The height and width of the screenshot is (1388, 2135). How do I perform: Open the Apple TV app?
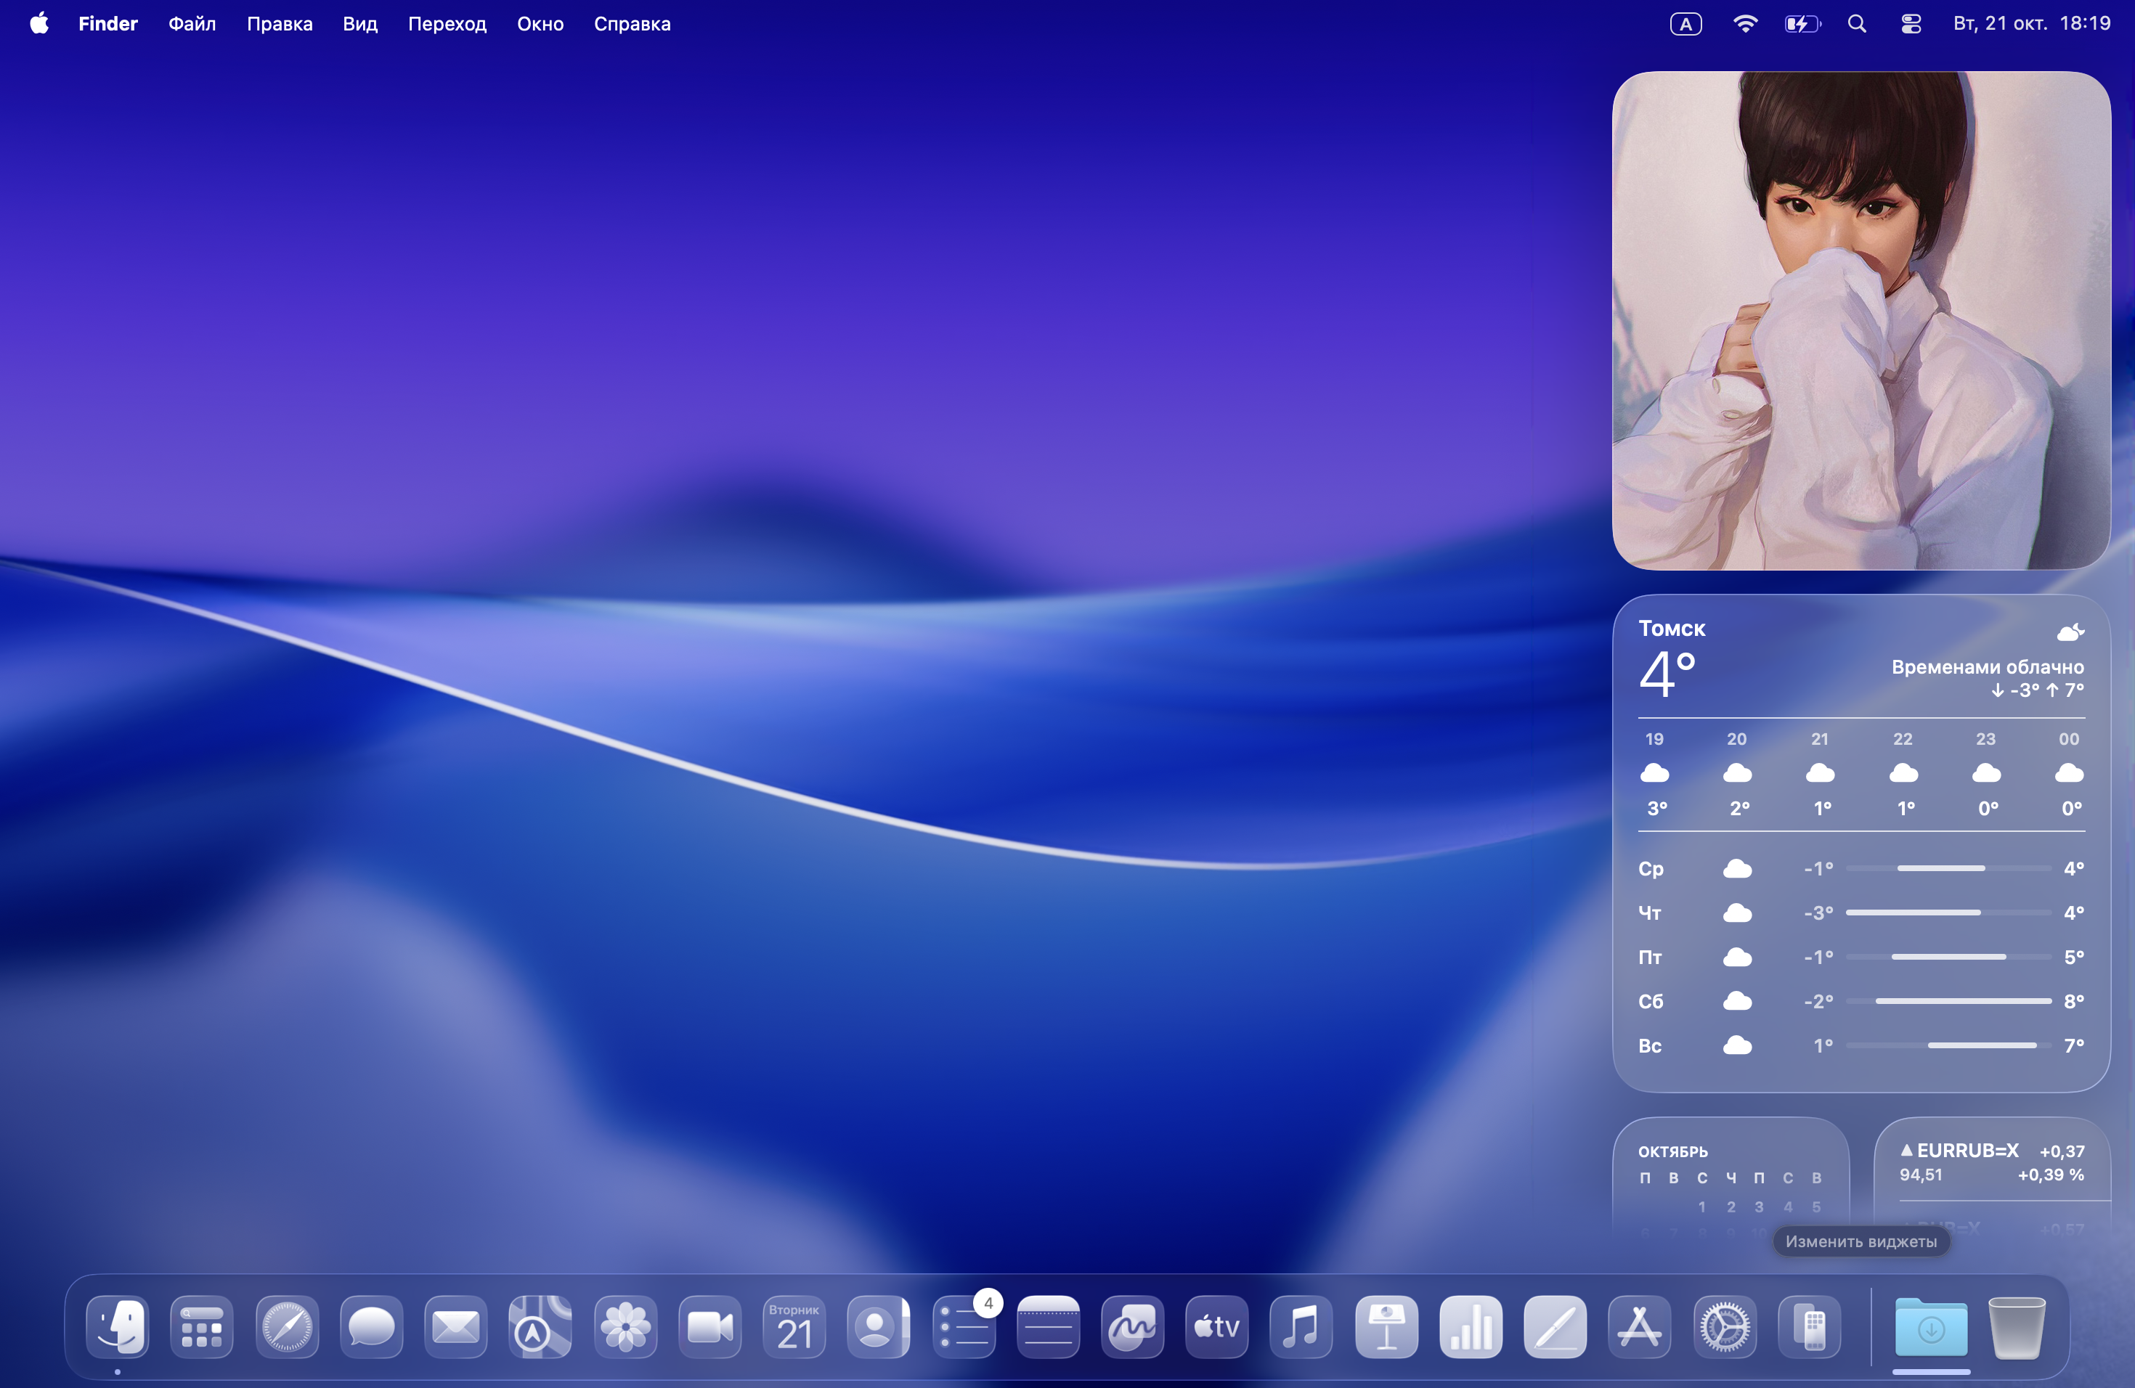[1216, 1326]
